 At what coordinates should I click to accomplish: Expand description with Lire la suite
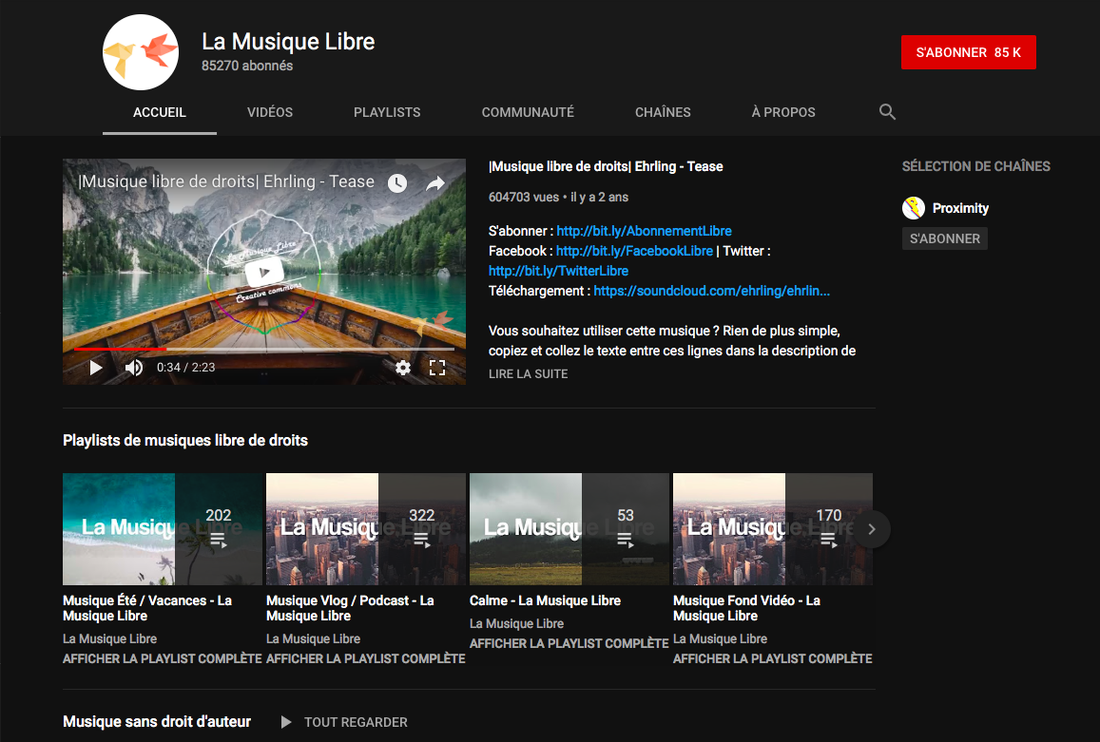(529, 373)
